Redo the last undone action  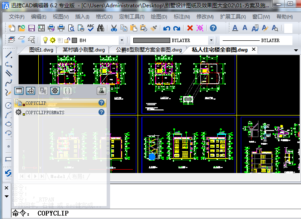pos(177,28)
